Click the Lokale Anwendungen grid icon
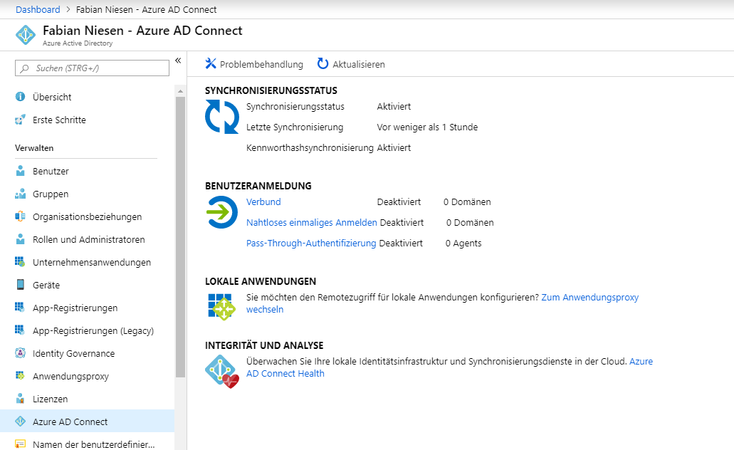 (x=221, y=307)
